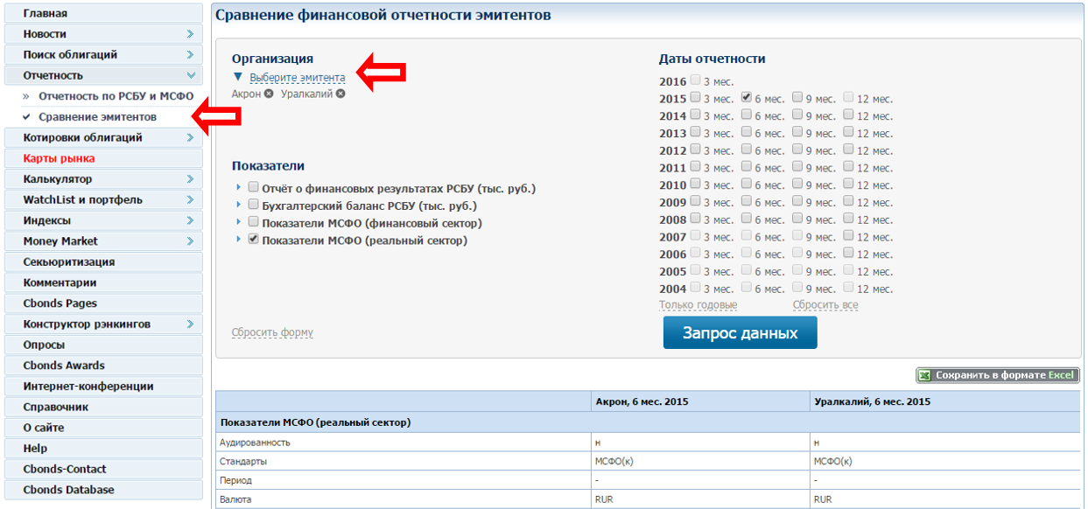
Task: Click the chevron arrow next to Индексы
Action: 190,220
